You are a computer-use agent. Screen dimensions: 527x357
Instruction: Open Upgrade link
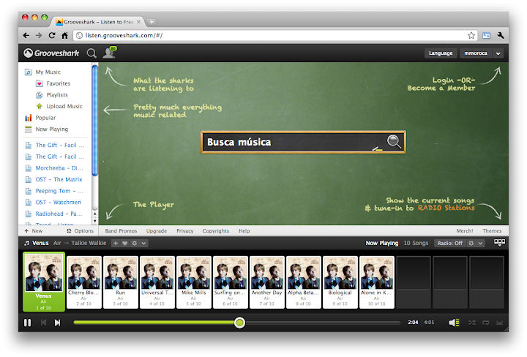click(x=157, y=230)
